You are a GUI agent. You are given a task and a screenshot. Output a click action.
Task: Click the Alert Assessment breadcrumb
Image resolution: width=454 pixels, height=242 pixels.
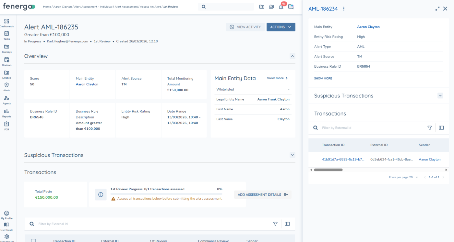tap(126, 7)
